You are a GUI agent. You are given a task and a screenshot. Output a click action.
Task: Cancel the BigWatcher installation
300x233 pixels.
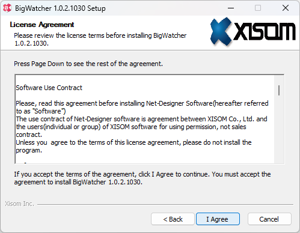269,219
